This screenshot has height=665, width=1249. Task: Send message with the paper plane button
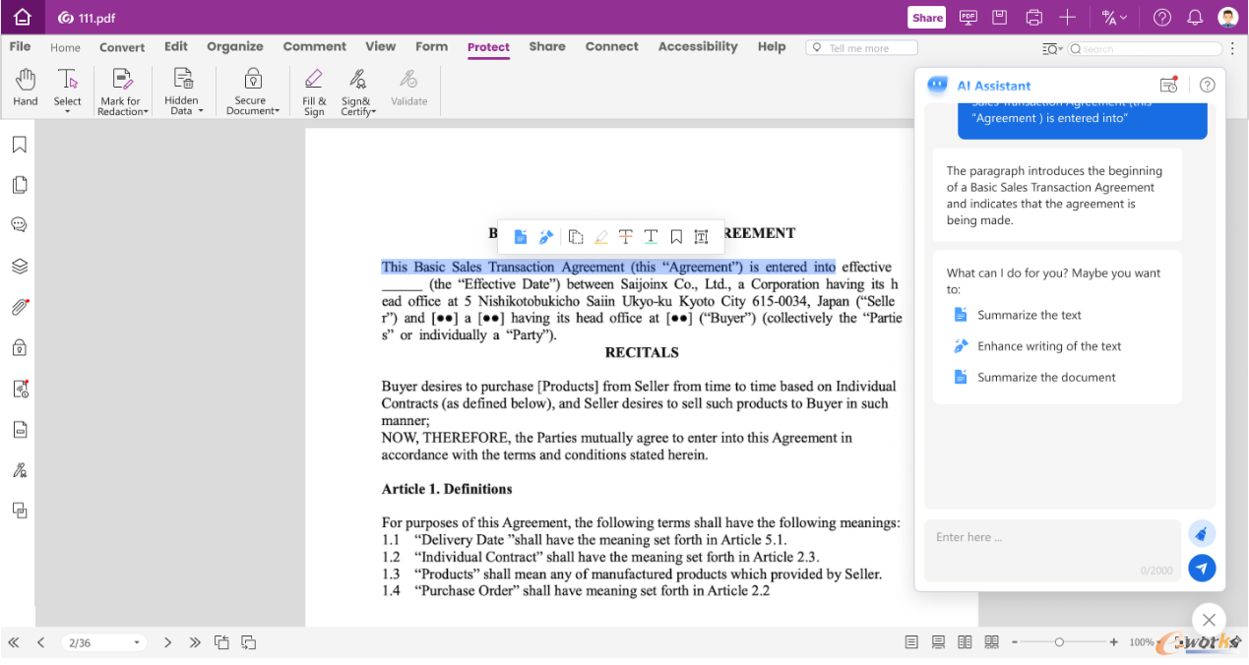[1202, 569]
